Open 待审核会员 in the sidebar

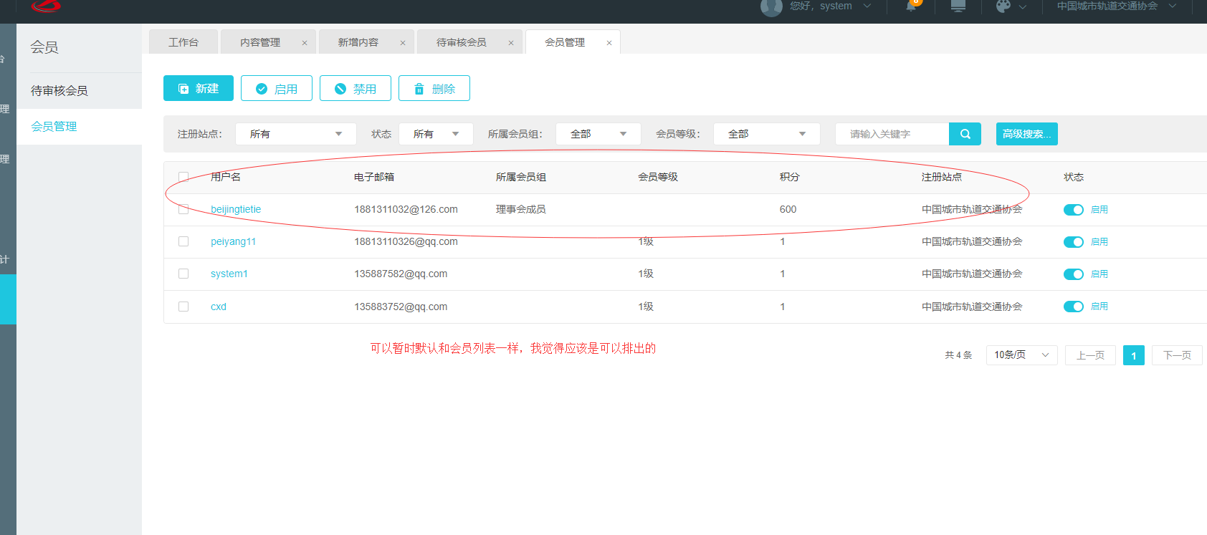59,91
